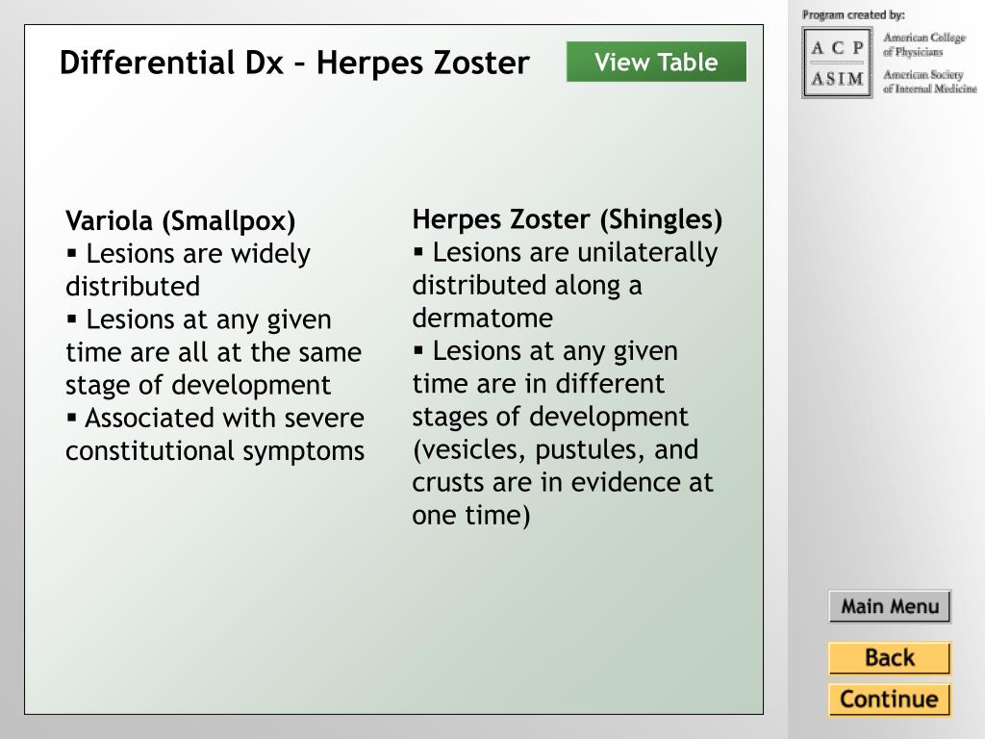Image resolution: width=985 pixels, height=739 pixels.
Task: Click bullet about different stages of development
Action: coord(550,383)
